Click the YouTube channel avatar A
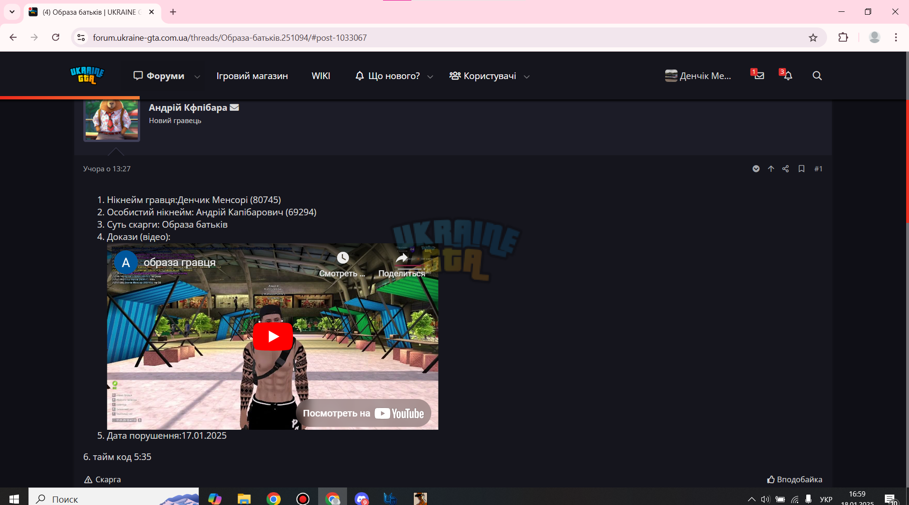Viewport: 909px width, 505px height. coord(126,263)
